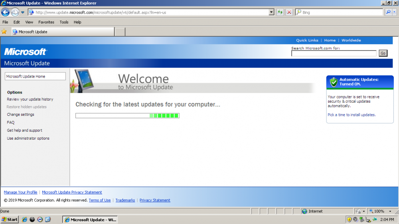Open Favorites Center with the star icon
The width and height of the screenshot is (399, 224).
coord(4,32)
